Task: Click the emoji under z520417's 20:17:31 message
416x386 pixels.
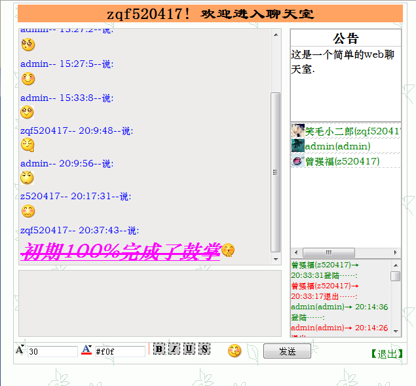Action: tap(28, 211)
